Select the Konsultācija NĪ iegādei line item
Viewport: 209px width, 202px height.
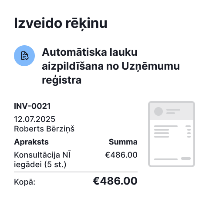click(42, 160)
